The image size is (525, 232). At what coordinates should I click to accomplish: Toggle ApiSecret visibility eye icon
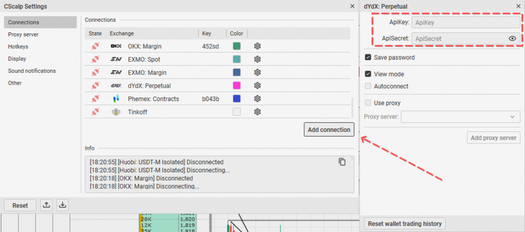[512, 38]
